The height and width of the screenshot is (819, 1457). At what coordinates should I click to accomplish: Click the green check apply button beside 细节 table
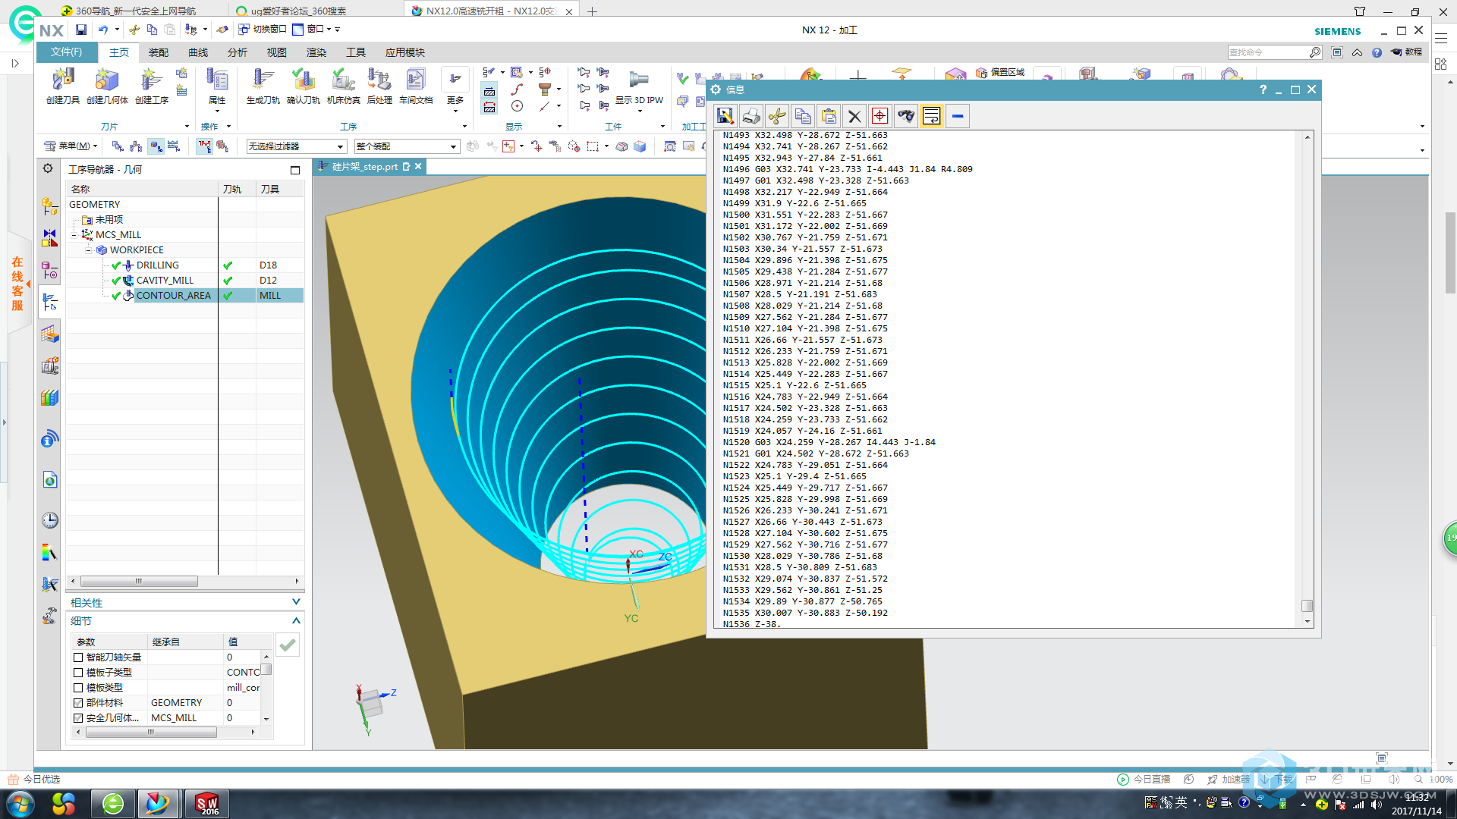click(288, 645)
